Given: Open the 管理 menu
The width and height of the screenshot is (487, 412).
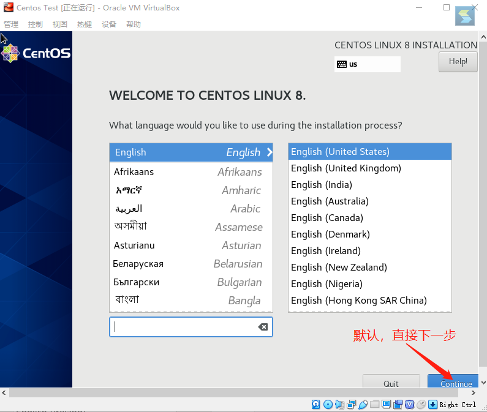Looking at the screenshot, I should click(11, 24).
